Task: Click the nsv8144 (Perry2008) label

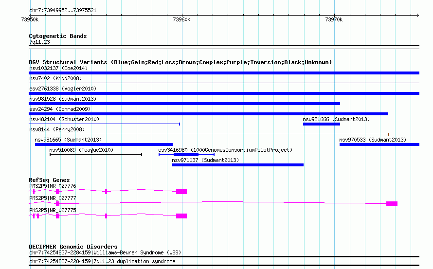Action: pyautogui.click(x=57, y=129)
